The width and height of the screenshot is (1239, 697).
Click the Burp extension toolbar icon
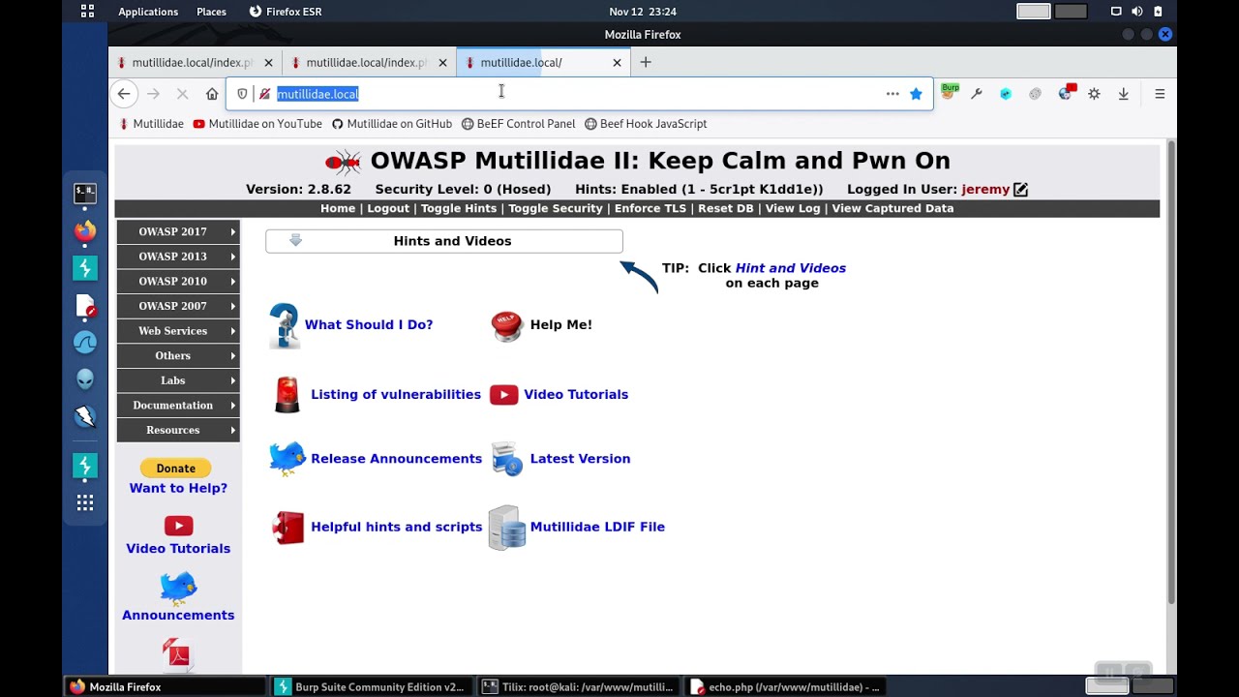pyautogui.click(x=950, y=92)
